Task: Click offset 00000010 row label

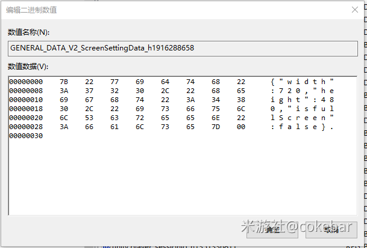Action: click(x=26, y=100)
